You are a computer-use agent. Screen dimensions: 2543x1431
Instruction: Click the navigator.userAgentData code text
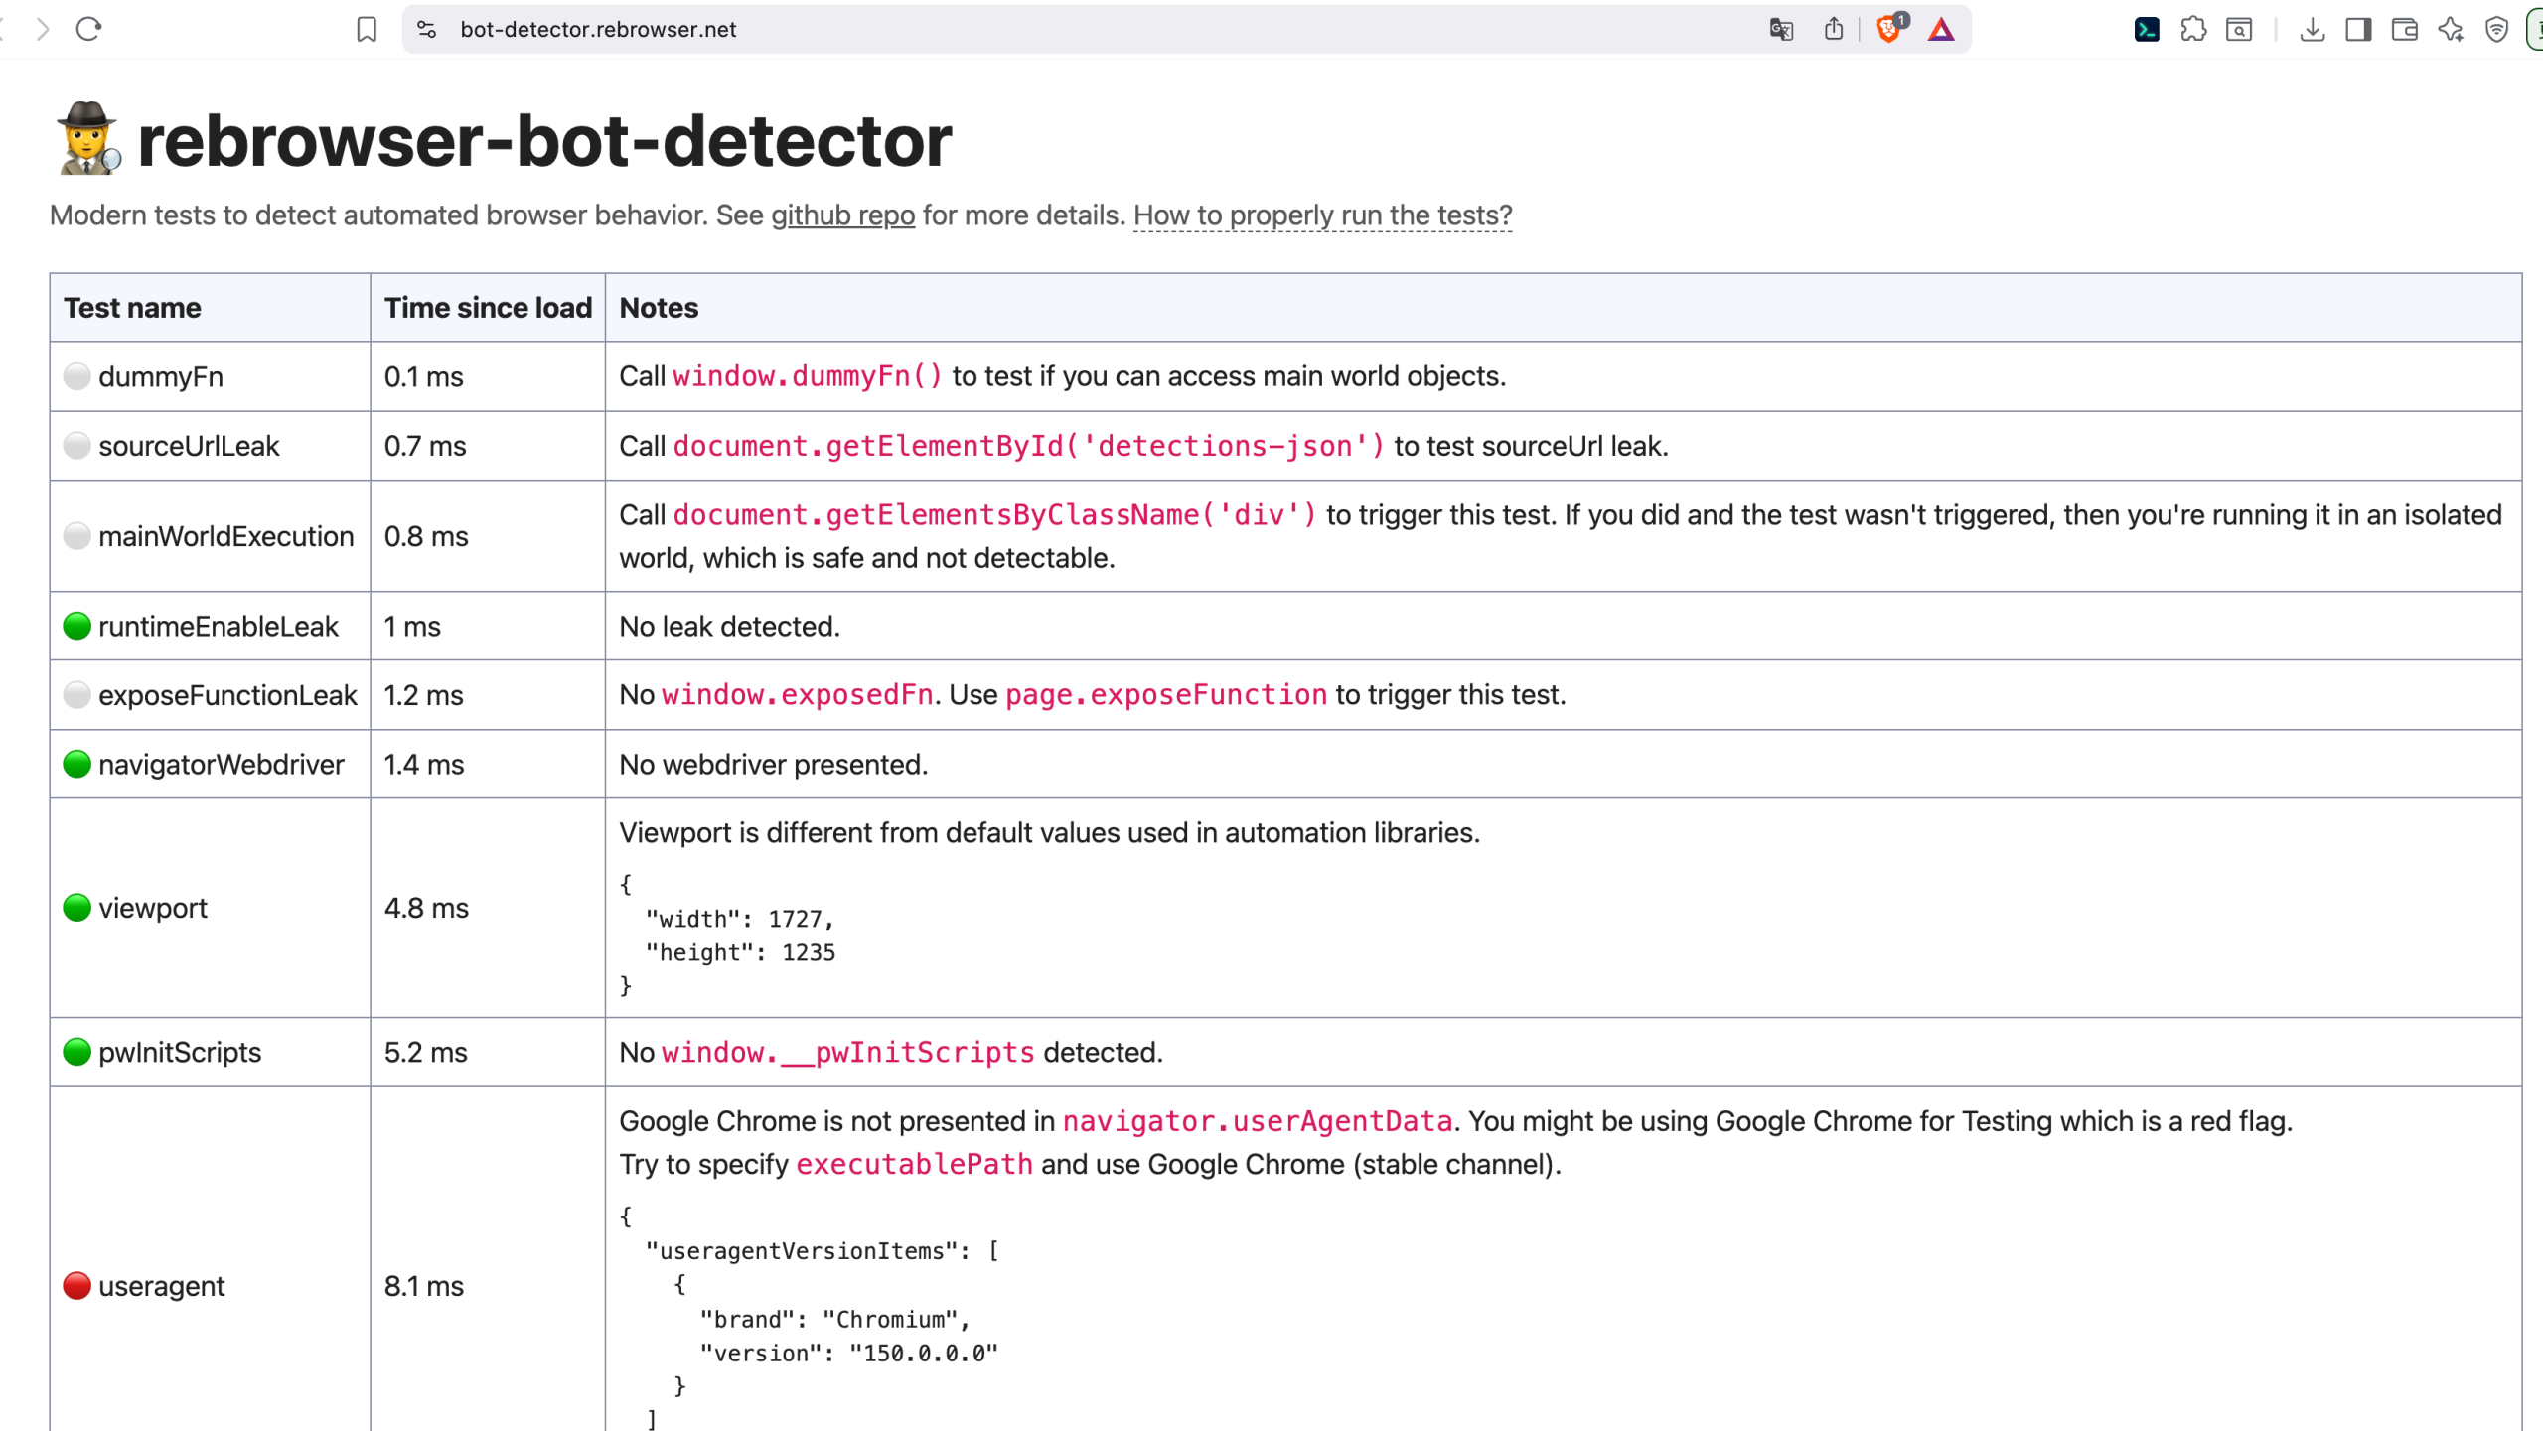(x=1258, y=1122)
